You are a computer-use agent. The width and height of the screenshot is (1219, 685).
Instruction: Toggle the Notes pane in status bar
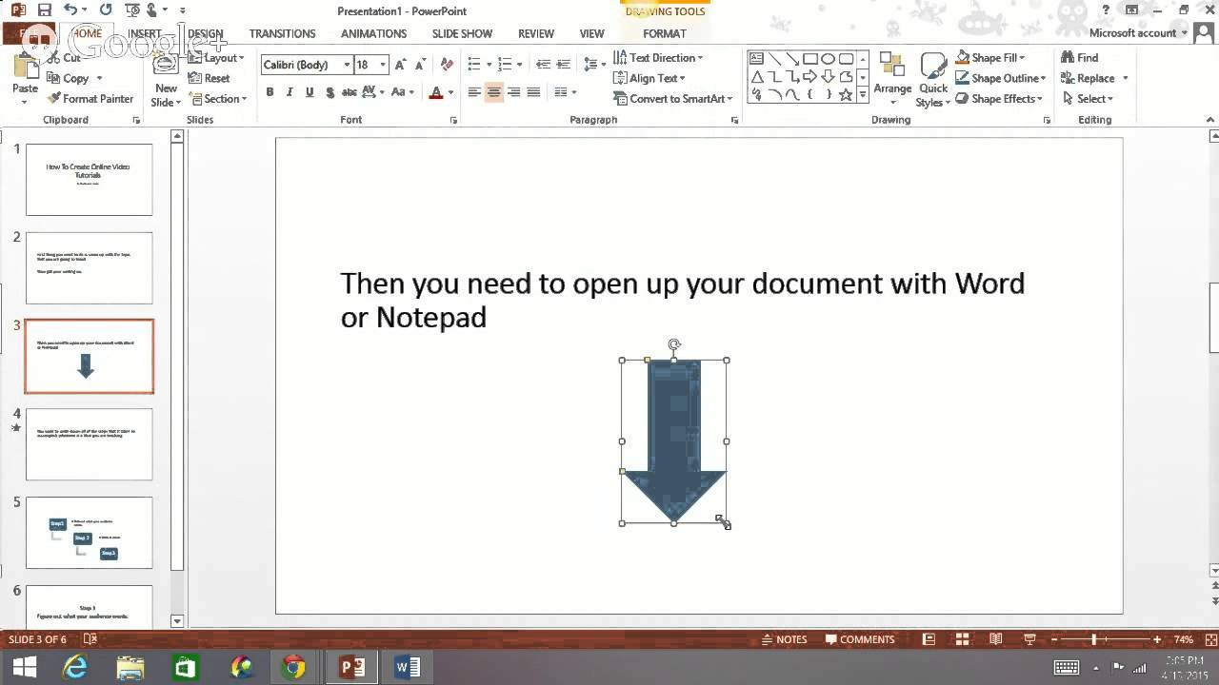pyautogui.click(x=784, y=639)
